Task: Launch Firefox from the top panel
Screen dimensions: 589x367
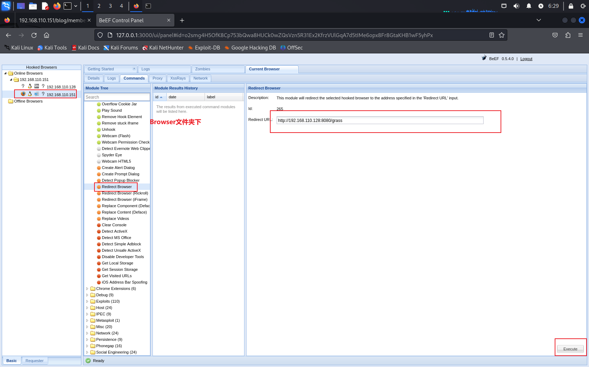Action: 57,6
